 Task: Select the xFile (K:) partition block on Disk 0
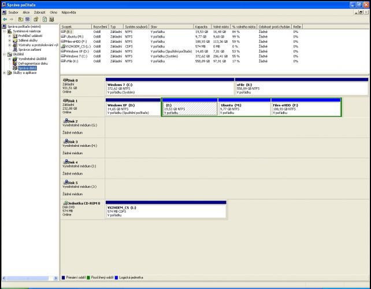[302, 87]
